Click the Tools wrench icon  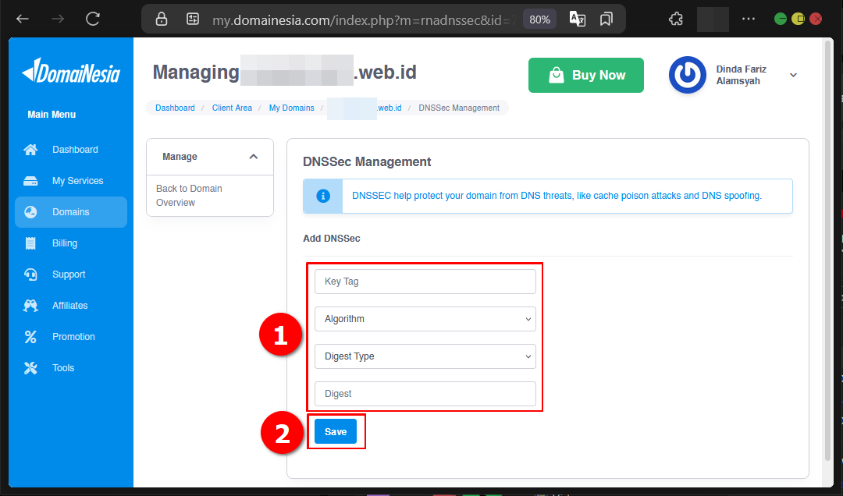click(30, 367)
